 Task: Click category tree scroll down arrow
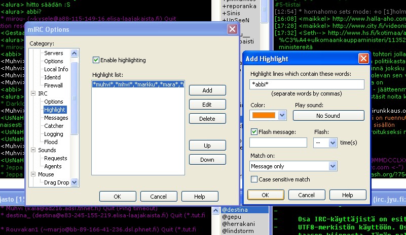[75, 182]
